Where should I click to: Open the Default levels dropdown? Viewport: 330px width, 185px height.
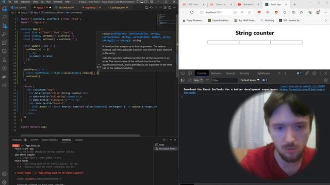[x=250, y=80]
